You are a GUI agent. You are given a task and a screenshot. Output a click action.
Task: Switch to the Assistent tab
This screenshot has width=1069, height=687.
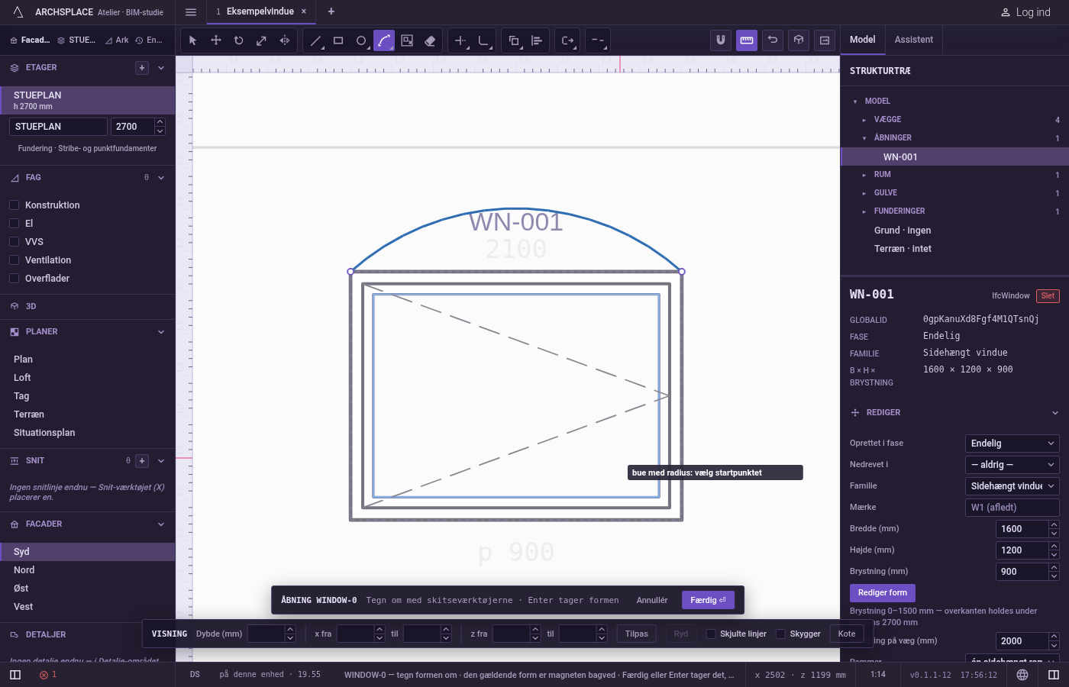point(913,40)
